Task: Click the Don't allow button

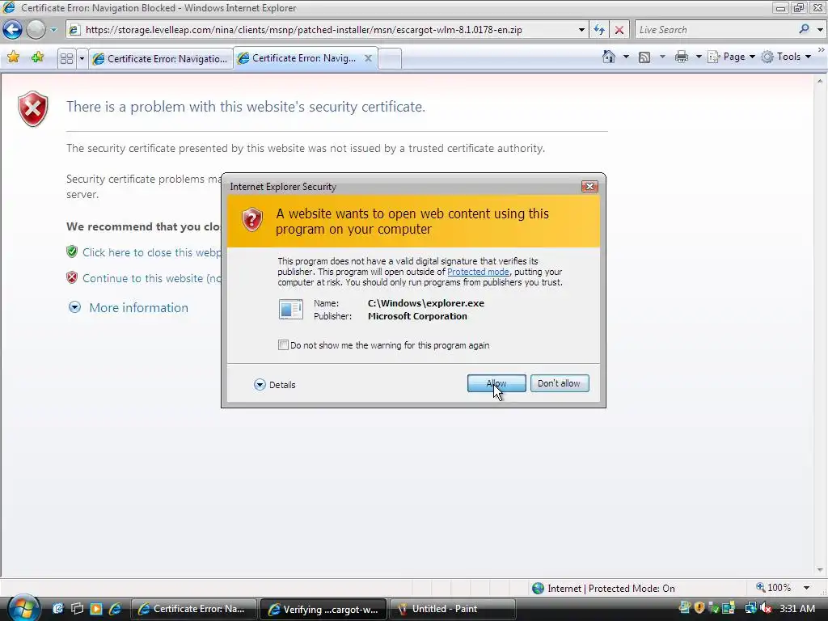Action: point(560,383)
